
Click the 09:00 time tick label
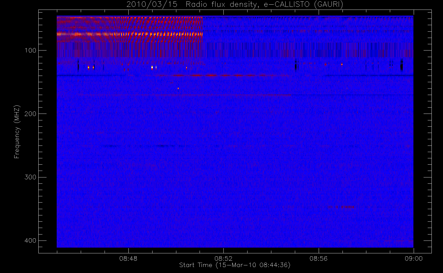[x=414, y=259]
